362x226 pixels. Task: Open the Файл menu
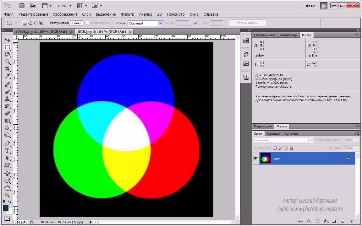pos(9,14)
